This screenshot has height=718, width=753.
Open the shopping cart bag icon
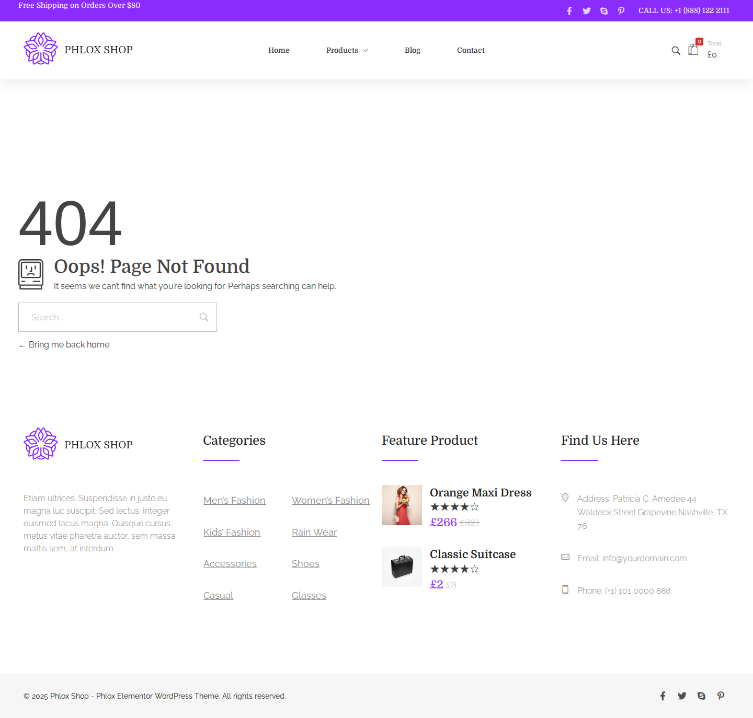(693, 50)
